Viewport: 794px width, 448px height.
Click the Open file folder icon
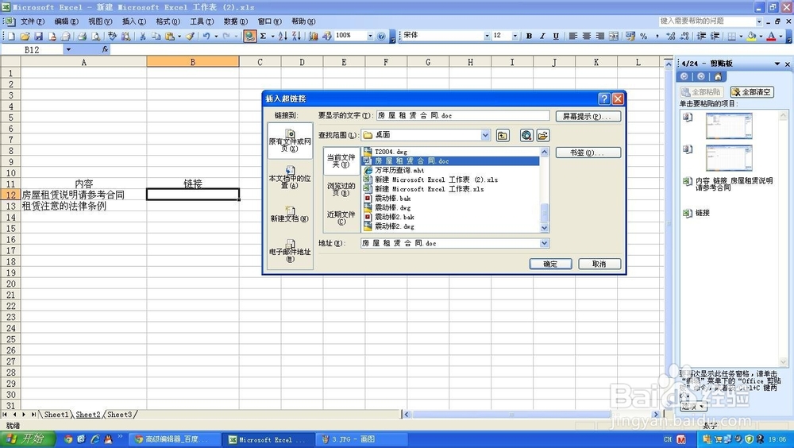point(25,36)
